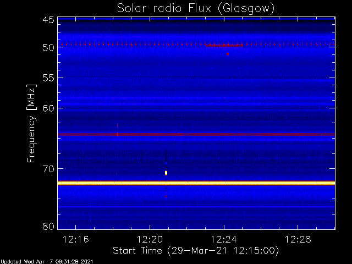Viewport: 352px width, 264px height.
Task: Click the isolated red square below 50 MHz
Action: pyautogui.click(x=228, y=54)
